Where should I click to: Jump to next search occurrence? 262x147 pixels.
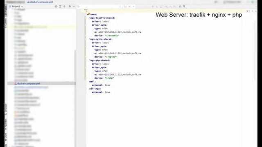coord(157,7)
